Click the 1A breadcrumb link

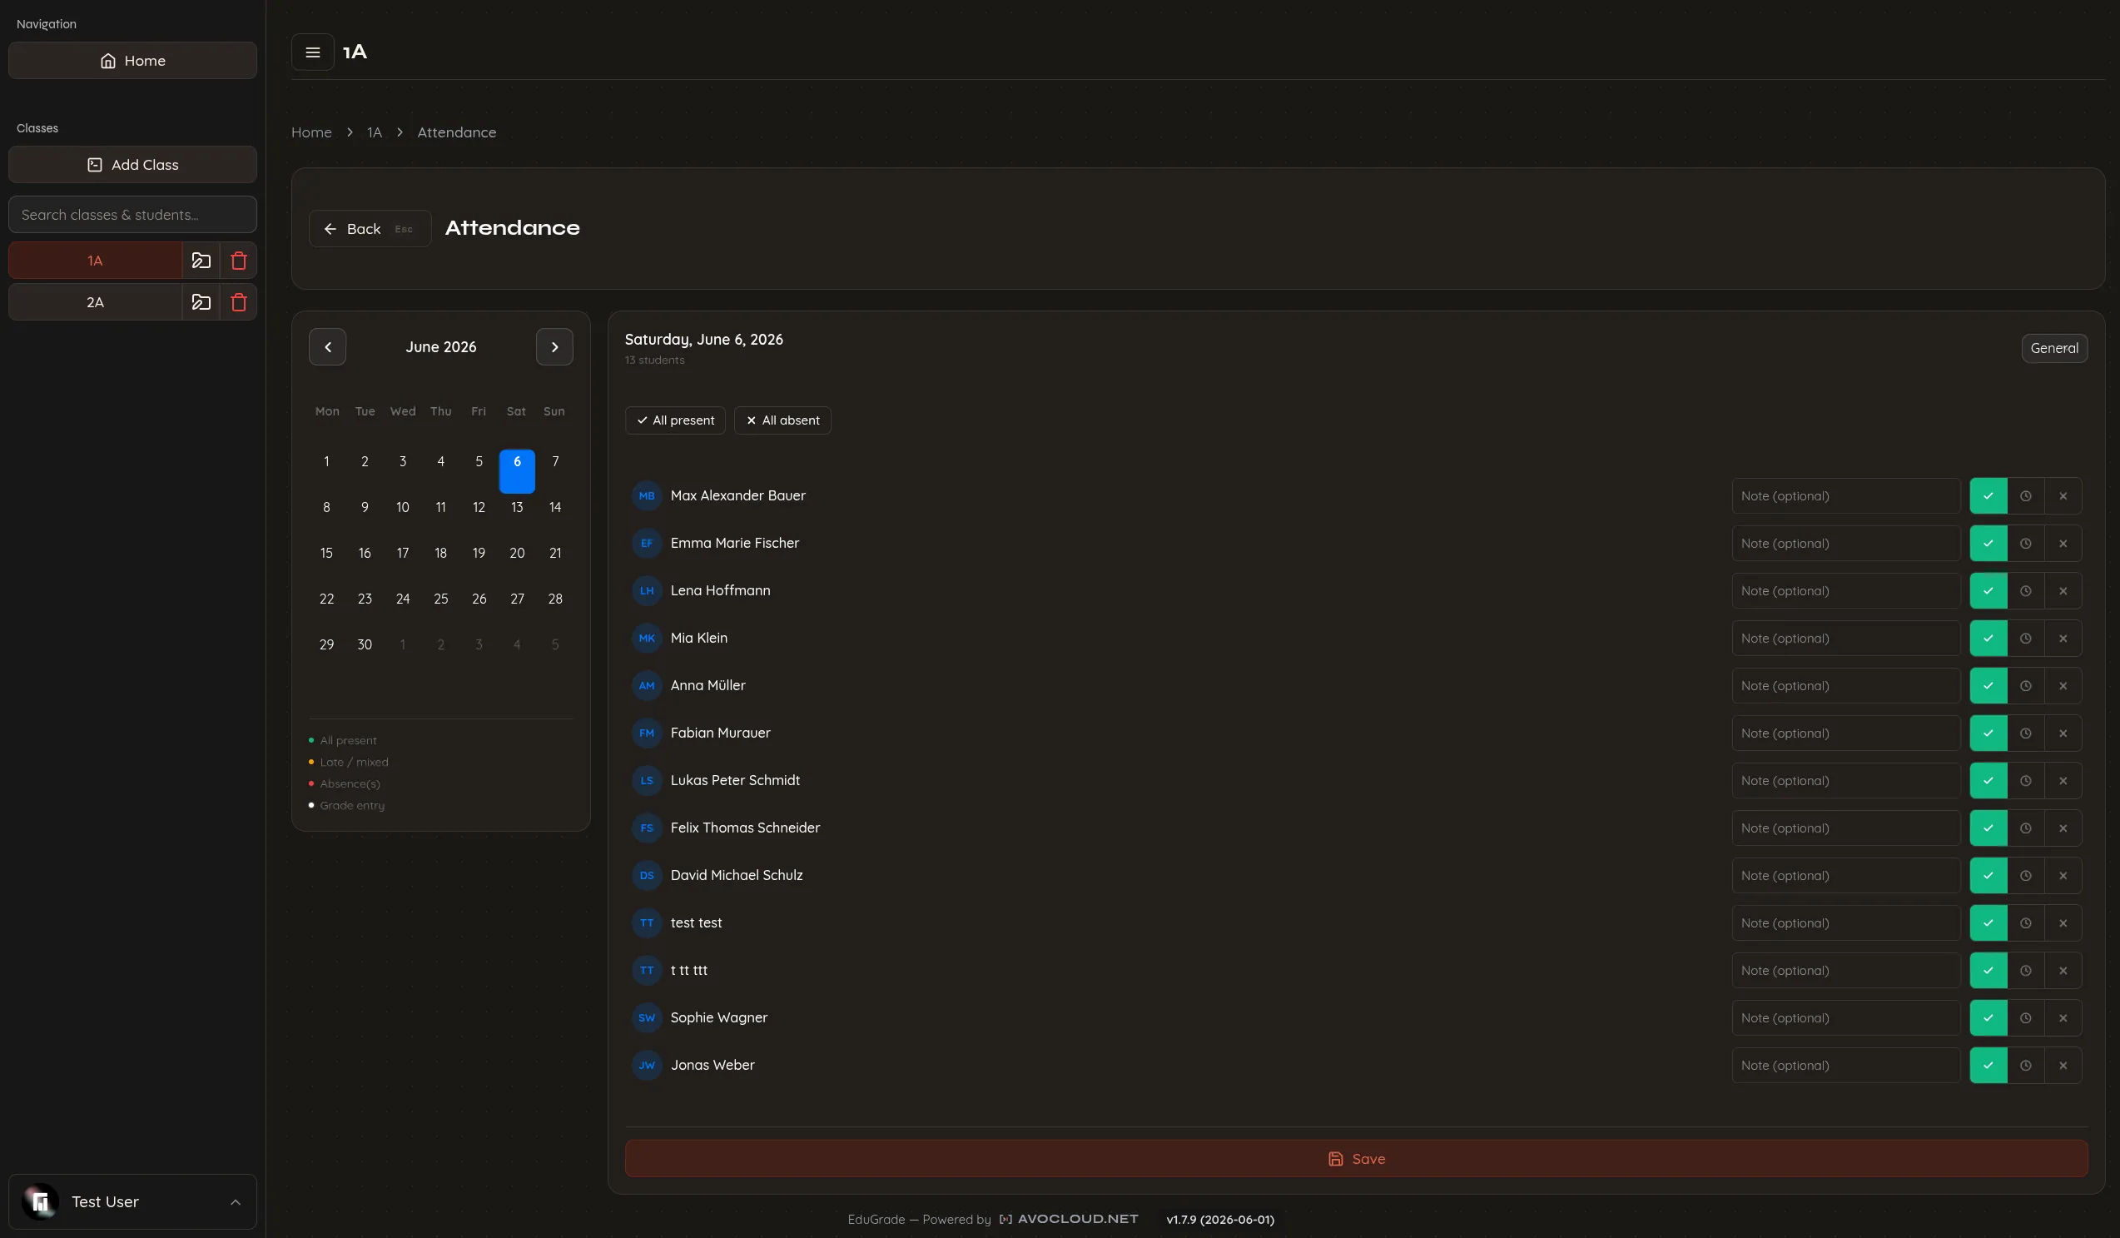click(375, 133)
